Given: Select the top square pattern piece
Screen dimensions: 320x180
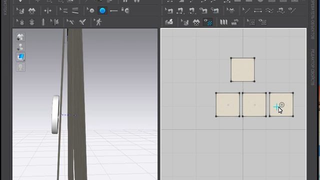Looking at the screenshot, I should coord(242,70).
